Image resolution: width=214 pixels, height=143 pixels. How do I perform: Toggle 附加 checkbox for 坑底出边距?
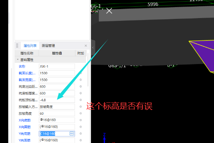point(80,86)
